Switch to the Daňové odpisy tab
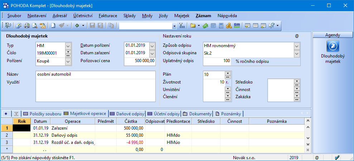The height and width of the screenshot is (161, 354). point(127,114)
